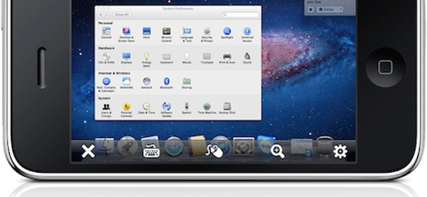427x197 pixels.
Task: Open Sound preferences pane
Action: (247, 58)
